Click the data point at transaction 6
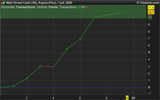This screenshot has width=160, height=100. pos(81,39)
